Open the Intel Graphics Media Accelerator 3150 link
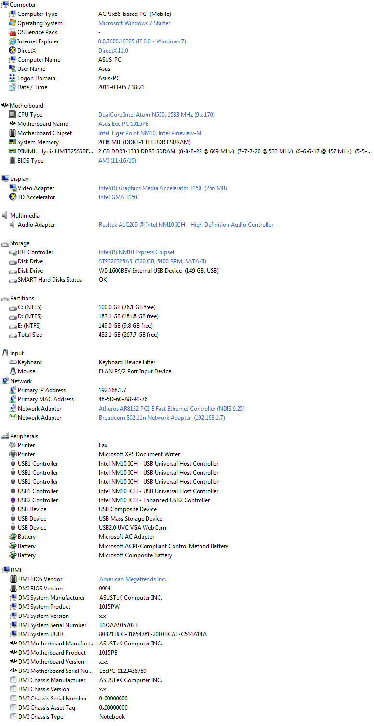 click(162, 188)
